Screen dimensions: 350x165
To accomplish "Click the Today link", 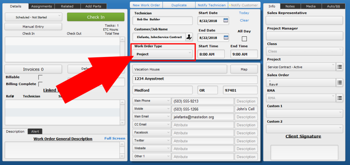I will [244, 13].
